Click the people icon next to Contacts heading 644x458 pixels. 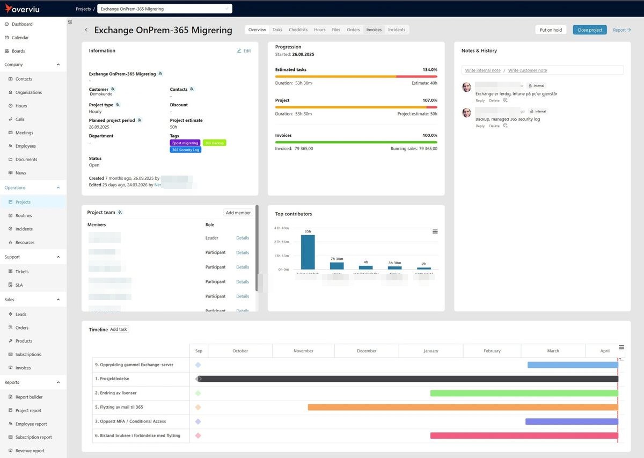[192, 89]
